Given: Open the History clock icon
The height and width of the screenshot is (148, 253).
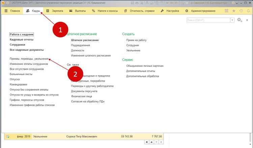Looking at the screenshot, I should tap(241, 11).
